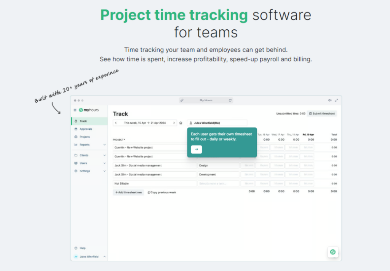Click the Select/create a task field
390x271 pixels.
218,183
